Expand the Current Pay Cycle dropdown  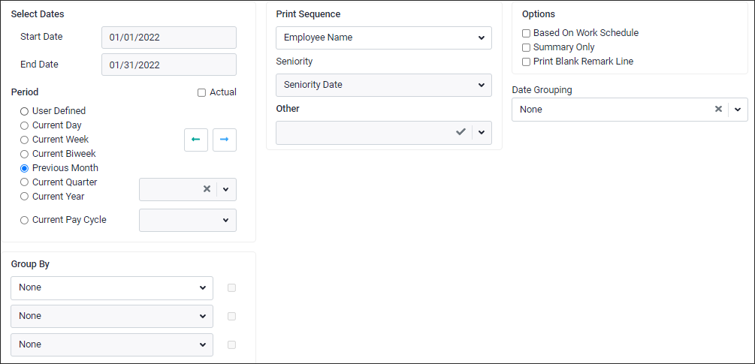click(x=188, y=220)
